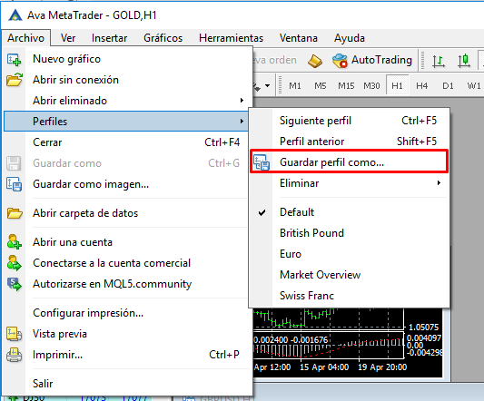Click the Guardar perfil como icon
This screenshot has width=484, height=401.
pyautogui.click(x=262, y=162)
